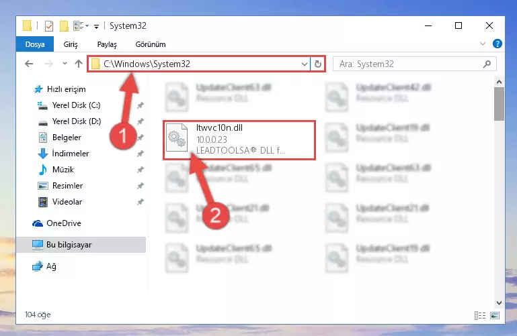The width and height of the screenshot is (517, 336).
Task: Click the 104 öğe status text
Action: coord(38,315)
